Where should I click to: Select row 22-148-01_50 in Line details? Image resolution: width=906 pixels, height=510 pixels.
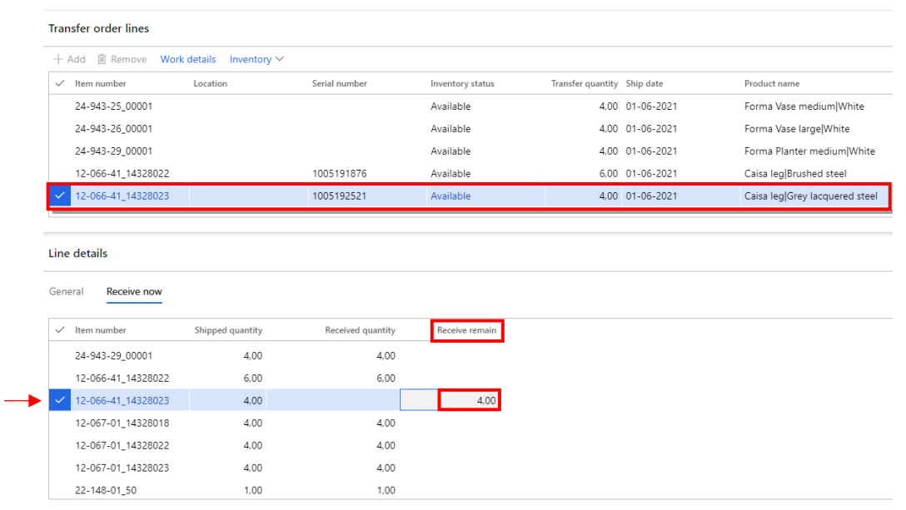106,491
